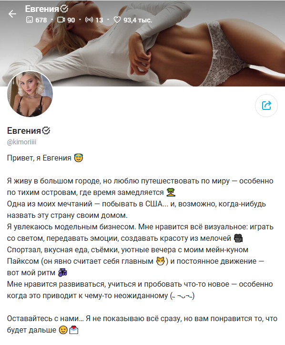Go back using the header arrow
This screenshot has height=345, width=285.
pos(12,14)
